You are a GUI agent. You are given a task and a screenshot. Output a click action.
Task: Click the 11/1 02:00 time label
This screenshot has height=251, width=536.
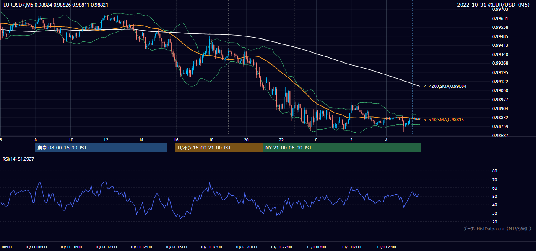(351, 247)
